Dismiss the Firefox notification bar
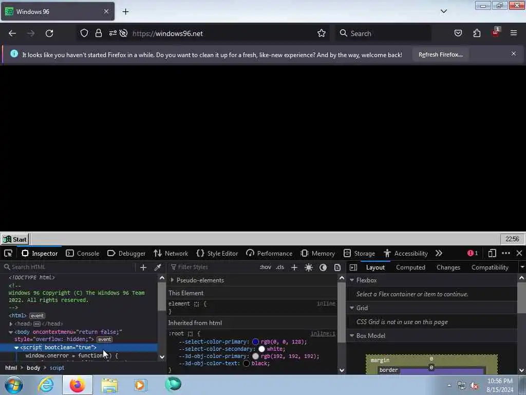The image size is (526, 395). pyautogui.click(x=514, y=53)
